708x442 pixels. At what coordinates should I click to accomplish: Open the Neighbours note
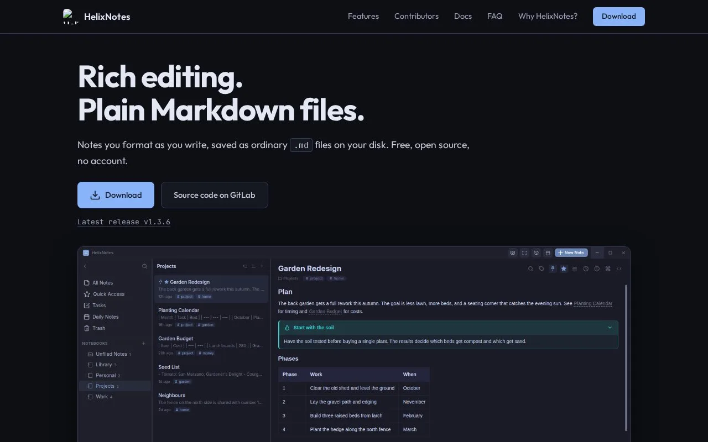tap(211, 402)
